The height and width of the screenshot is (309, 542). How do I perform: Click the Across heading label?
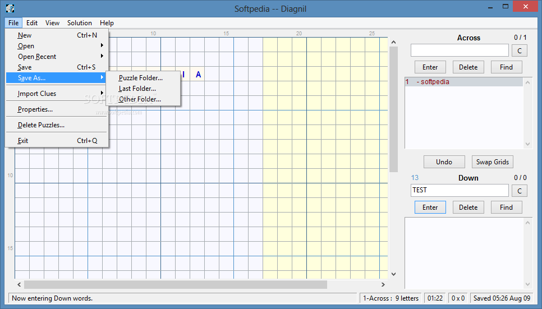pyautogui.click(x=468, y=38)
